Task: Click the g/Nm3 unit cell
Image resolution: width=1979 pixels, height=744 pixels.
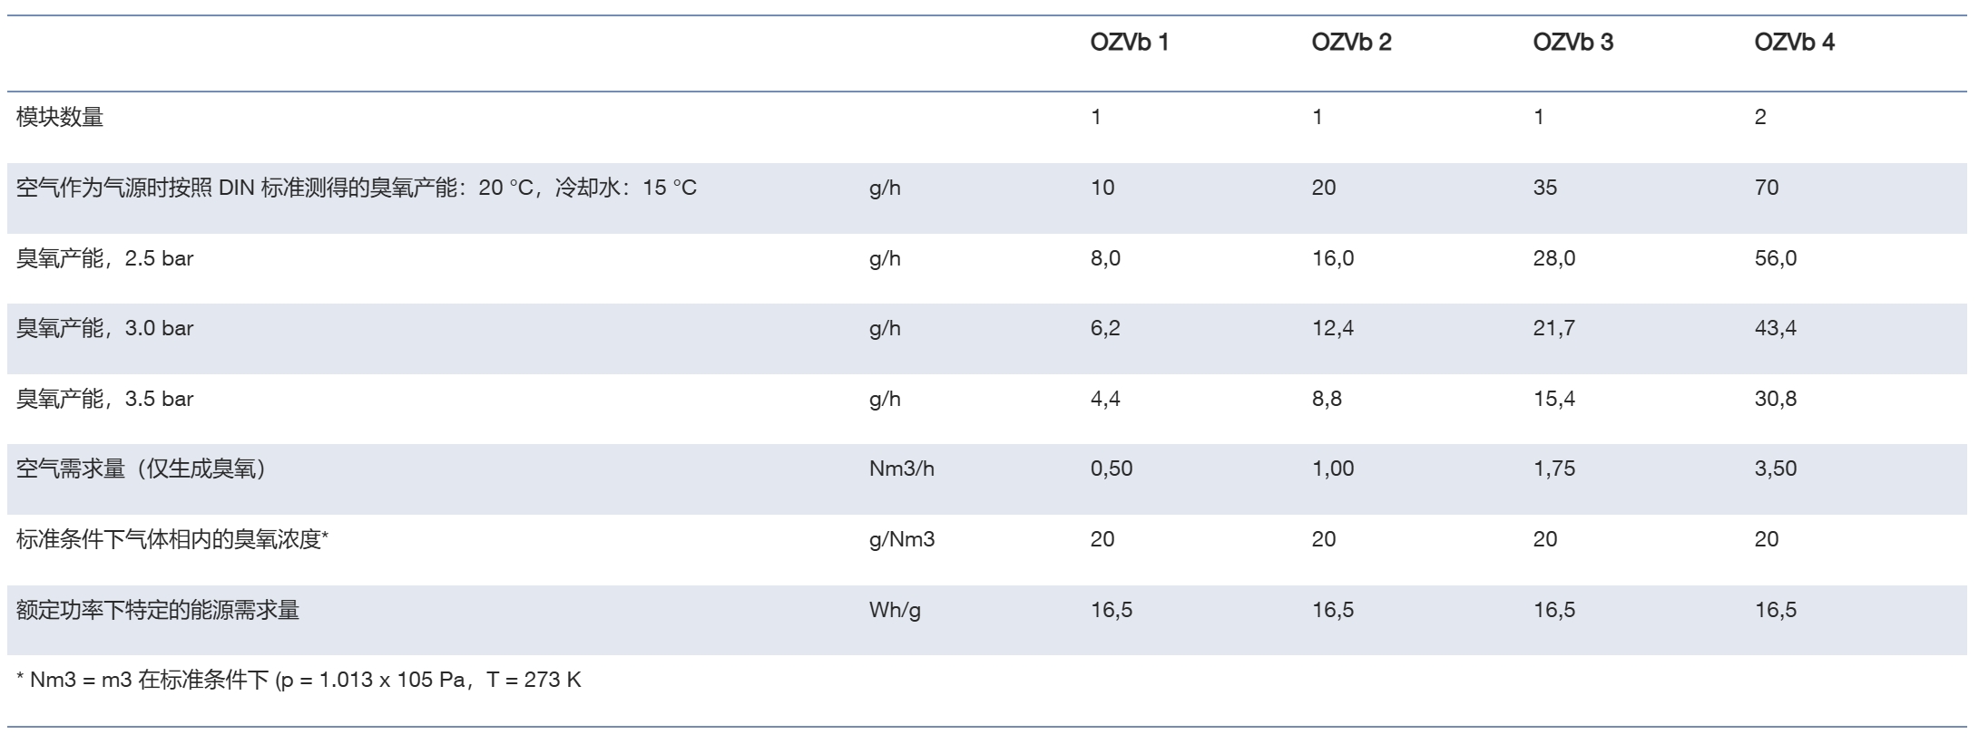Action: [902, 539]
